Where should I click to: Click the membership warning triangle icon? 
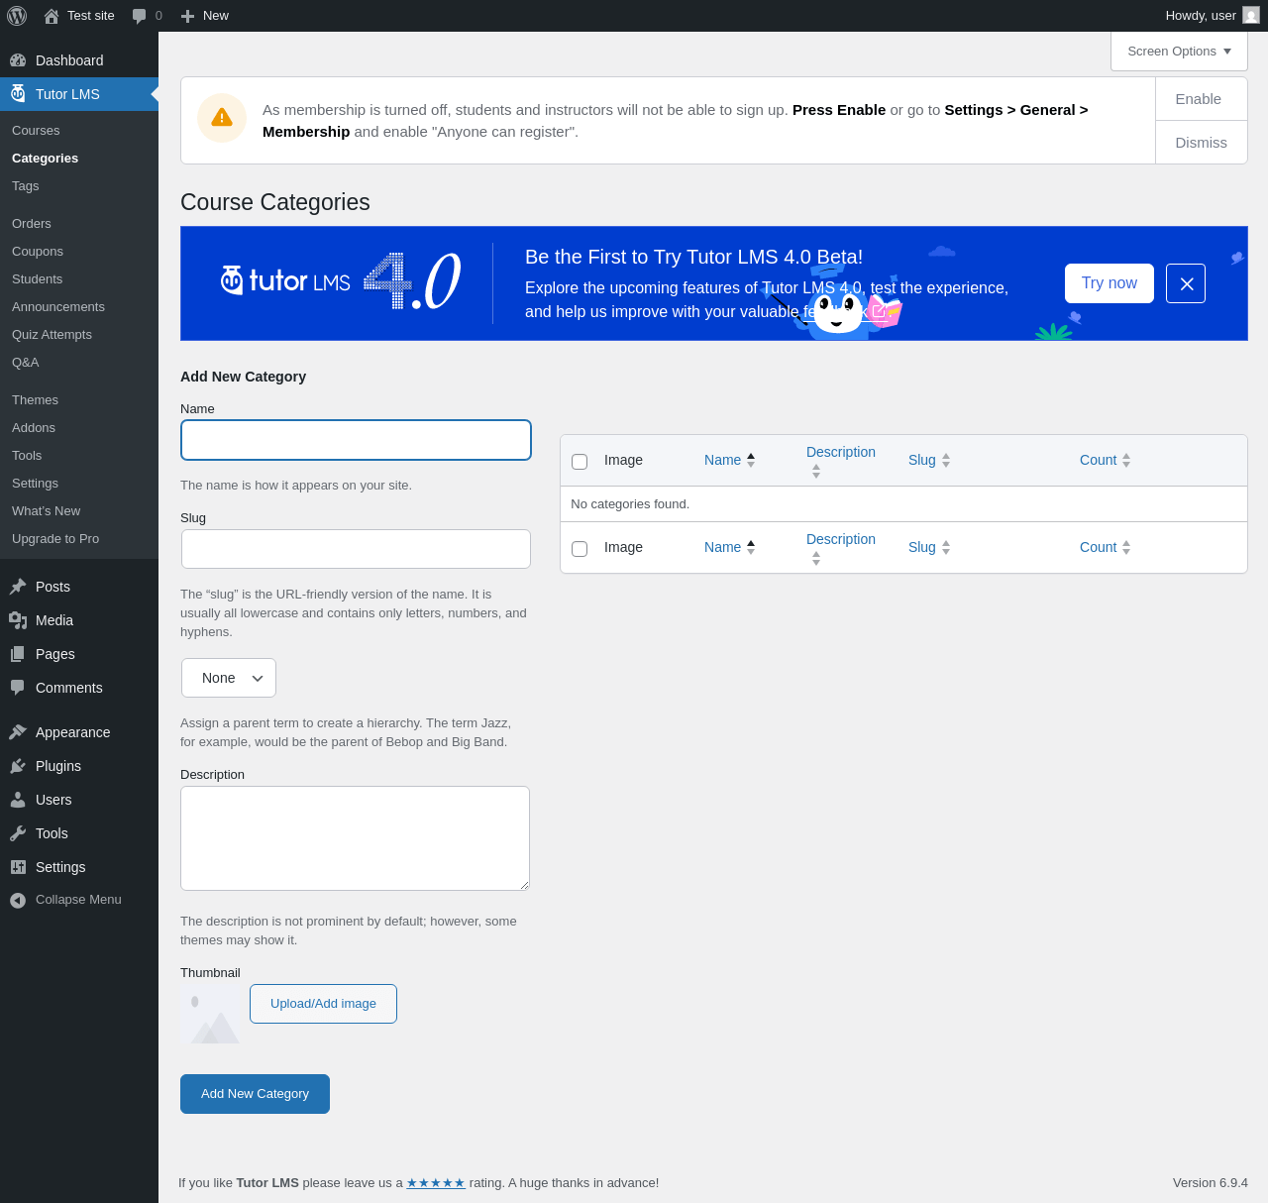[x=222, y=118]
